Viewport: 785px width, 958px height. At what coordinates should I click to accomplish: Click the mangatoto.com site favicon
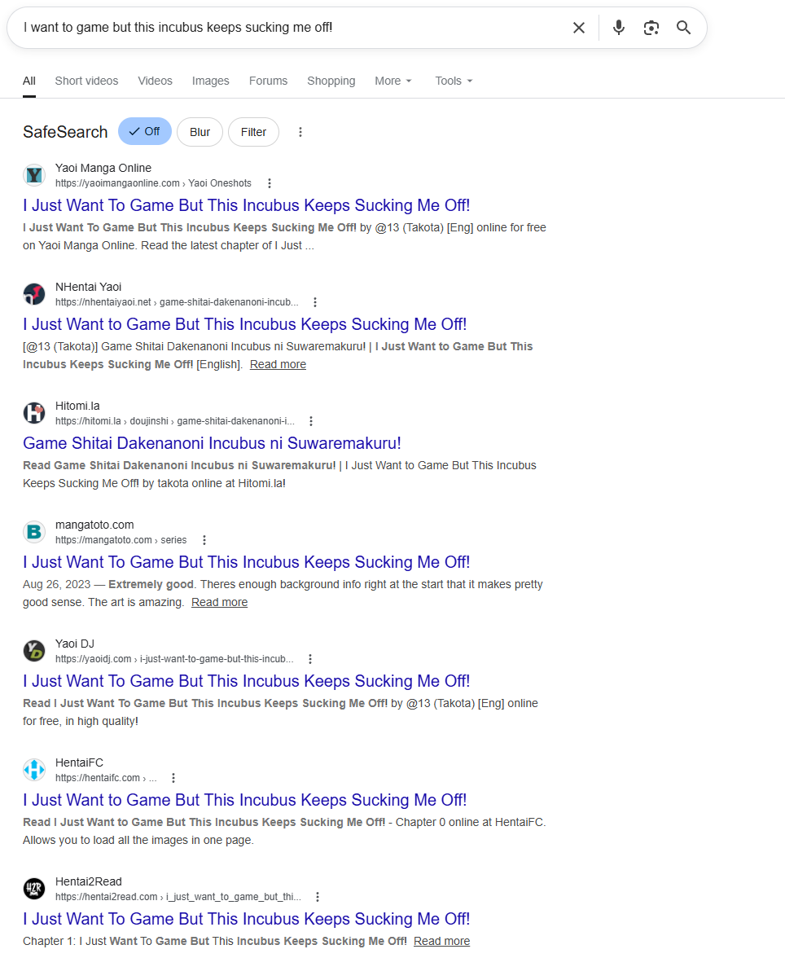click(x=34, y=532)
